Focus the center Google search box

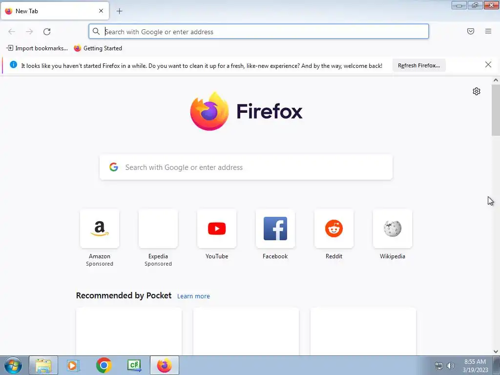pos(246,167)
